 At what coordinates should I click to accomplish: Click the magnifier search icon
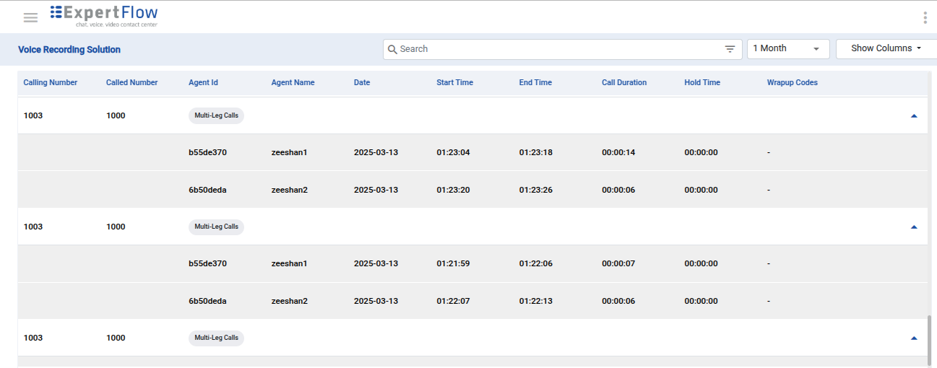click(x=392, y=49)
